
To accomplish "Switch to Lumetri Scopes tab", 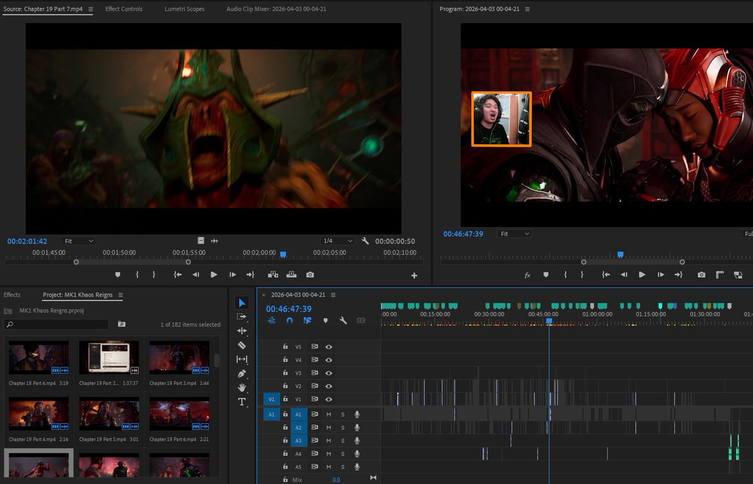I will 184,9.
